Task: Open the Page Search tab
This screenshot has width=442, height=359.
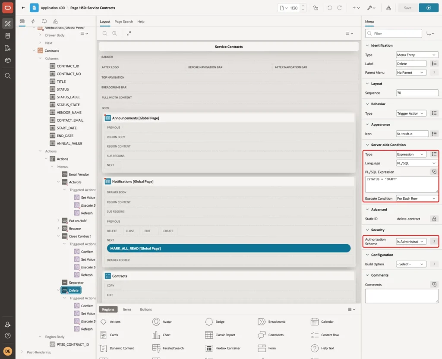Action: coord(123,22)
